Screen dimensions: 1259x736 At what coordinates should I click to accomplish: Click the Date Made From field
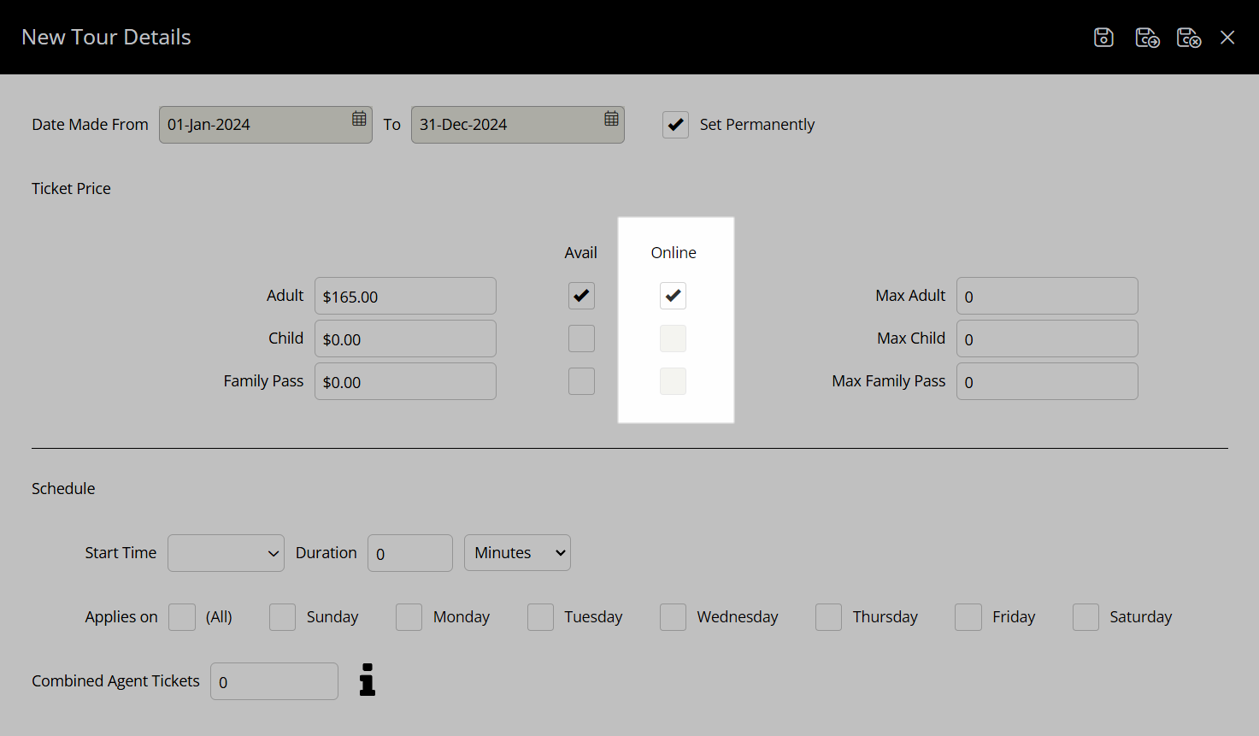tap(265, 125)
